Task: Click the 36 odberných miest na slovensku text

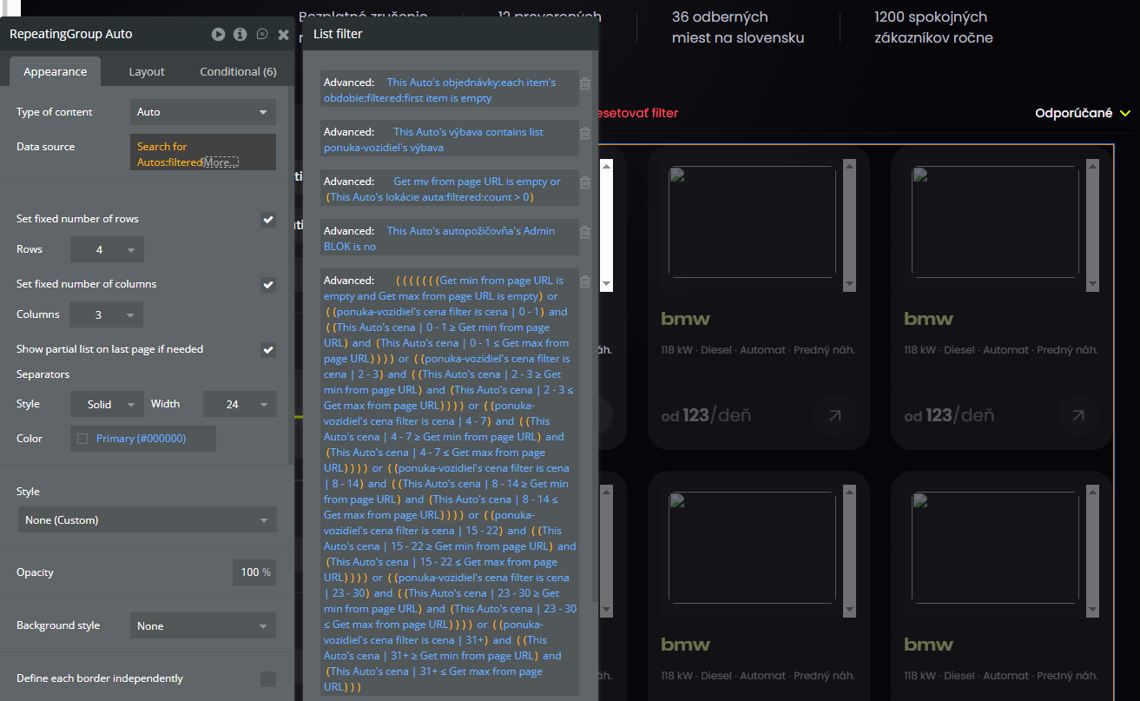Action: pyautogui.click(x=738, y=27)
